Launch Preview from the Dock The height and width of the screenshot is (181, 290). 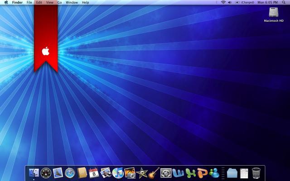[x=106, y=173]
